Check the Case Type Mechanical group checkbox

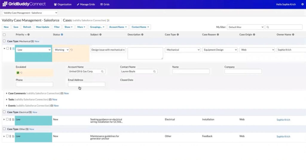pos(4,41)
